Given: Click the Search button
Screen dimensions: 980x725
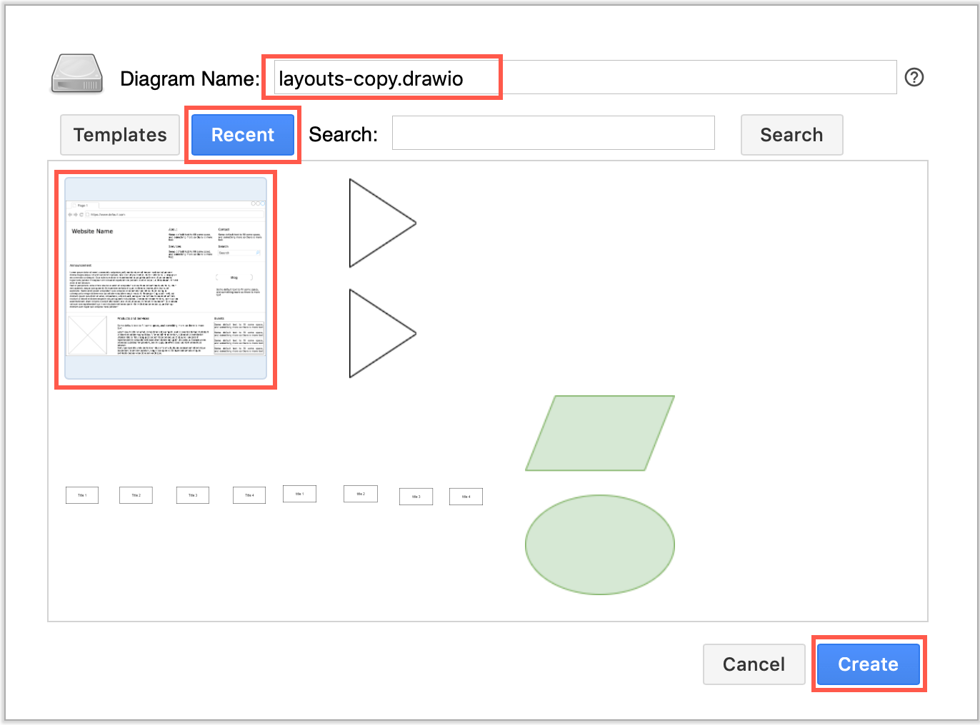Looking at the screenshot, I should (x=791, y=134).
